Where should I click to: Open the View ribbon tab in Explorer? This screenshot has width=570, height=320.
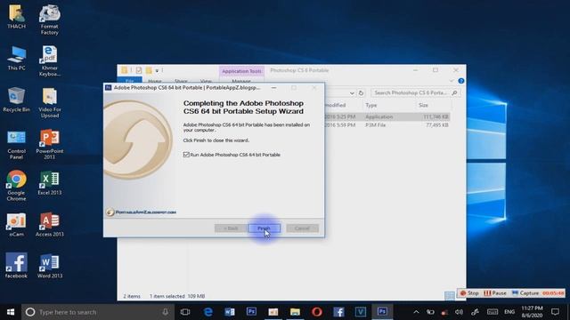tap(206, 81)
